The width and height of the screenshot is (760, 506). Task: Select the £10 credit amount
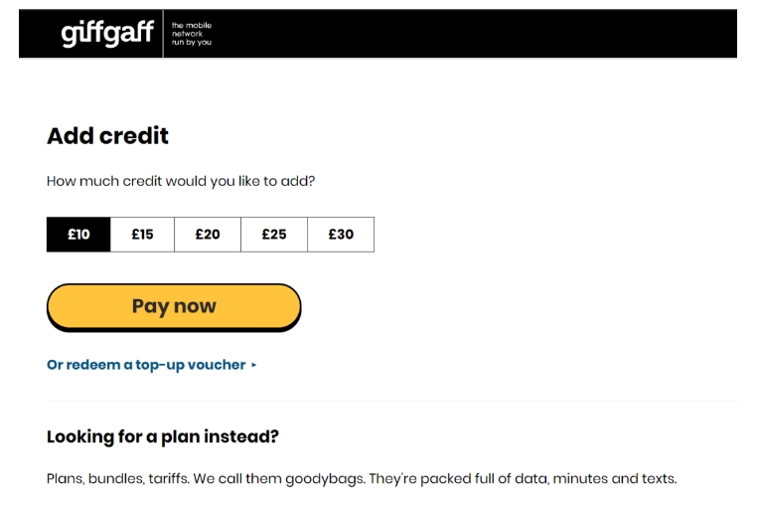point(78,235)
